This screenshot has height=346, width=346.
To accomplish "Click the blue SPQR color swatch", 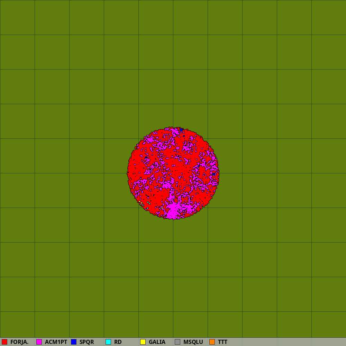I will click(x=74, y=342).
